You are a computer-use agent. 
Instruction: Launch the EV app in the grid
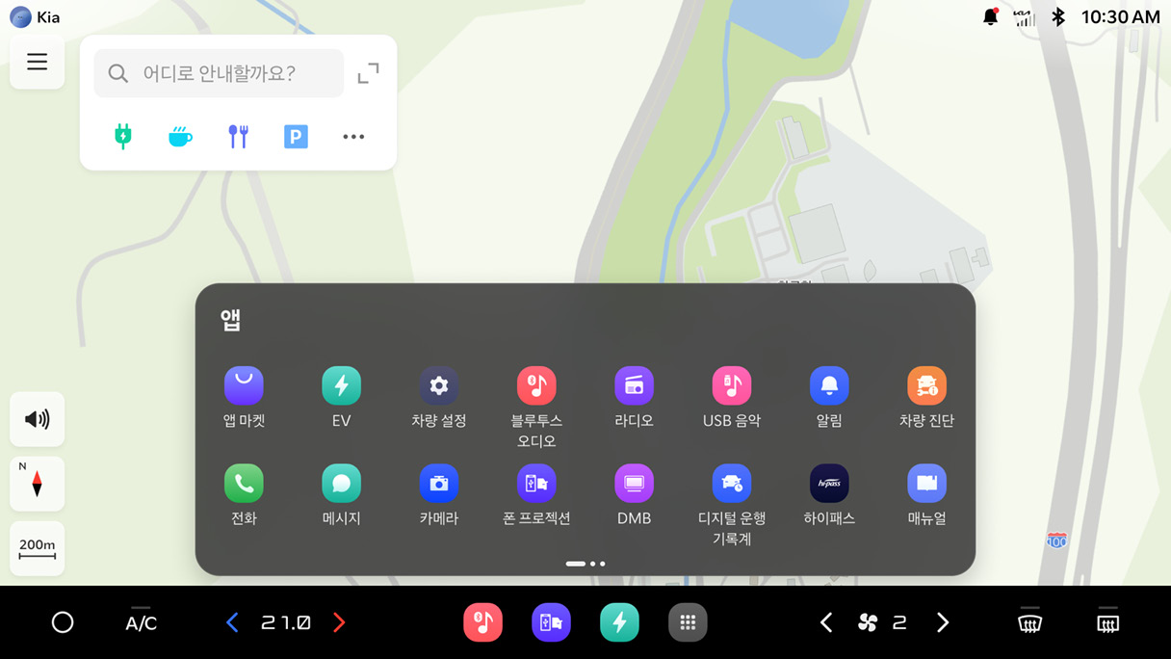coord(341,386)
